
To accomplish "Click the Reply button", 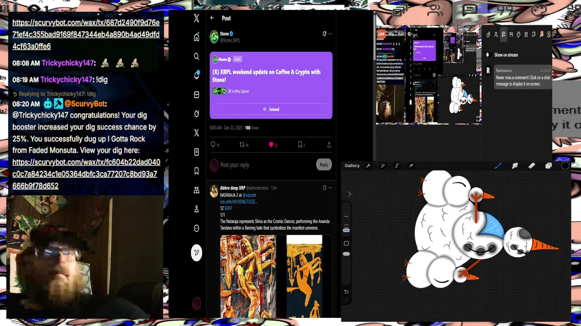I will point(324,165).
